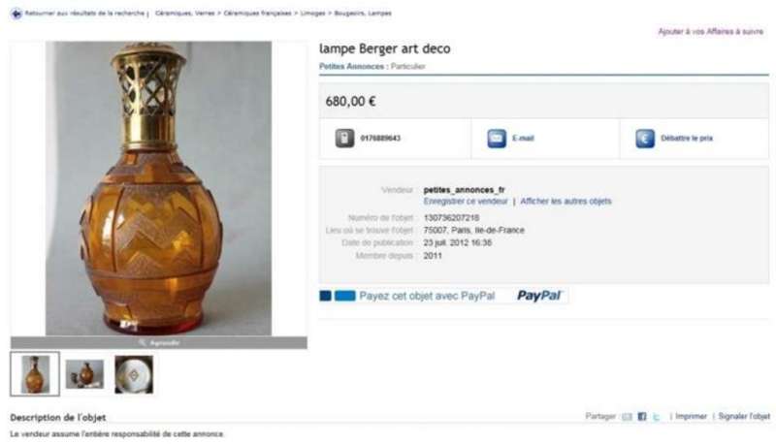Open Afficher les autres objets link
Image resolution: width=776 pixels, height=444 pixels.
[x=566, y=202]
